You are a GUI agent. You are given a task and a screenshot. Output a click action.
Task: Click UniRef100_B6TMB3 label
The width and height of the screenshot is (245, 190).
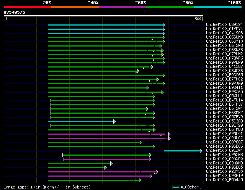[x=224, y=130]
